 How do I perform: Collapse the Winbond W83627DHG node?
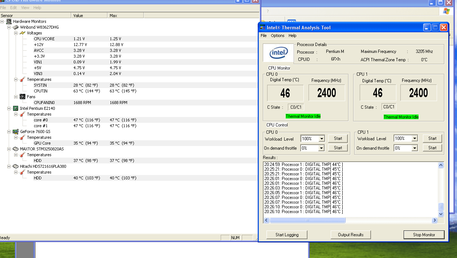pos(9,27)
